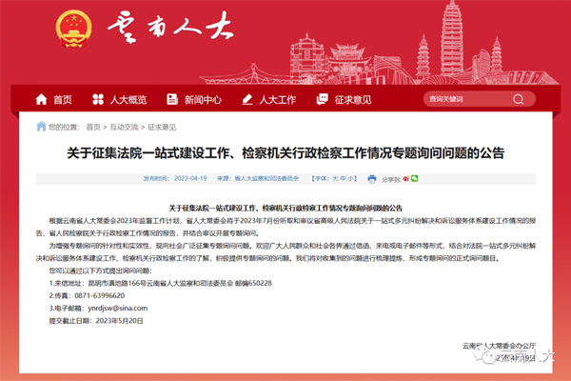571x381 pixels.
Task: Open the 新闻中心 menu item
Action: click(203, 99)
